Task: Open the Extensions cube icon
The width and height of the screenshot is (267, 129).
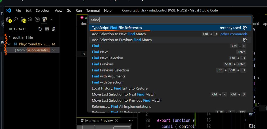Action: tap(30, 19)
